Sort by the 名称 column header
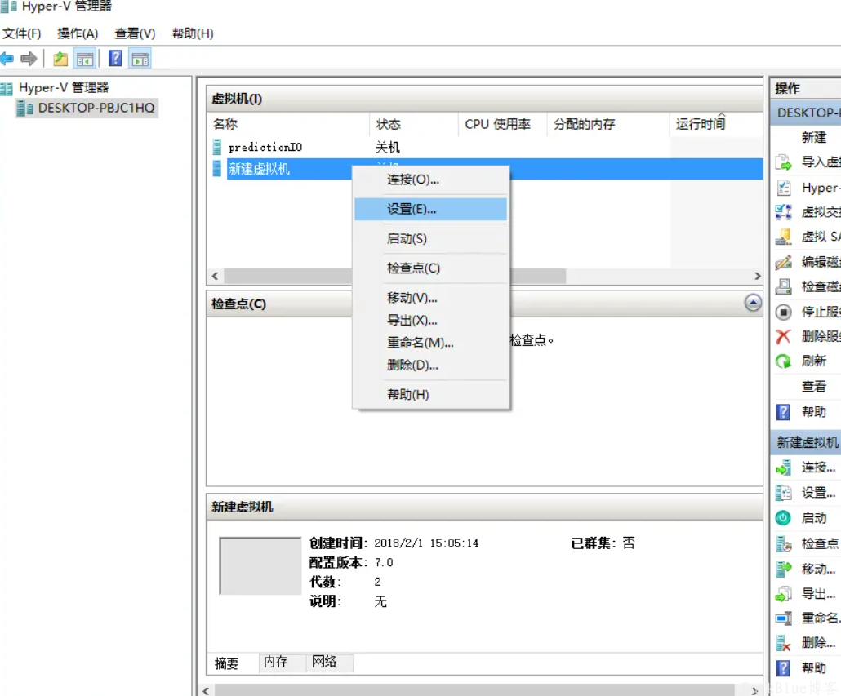This screenshot has height=696, width=841. coord(288,124)
